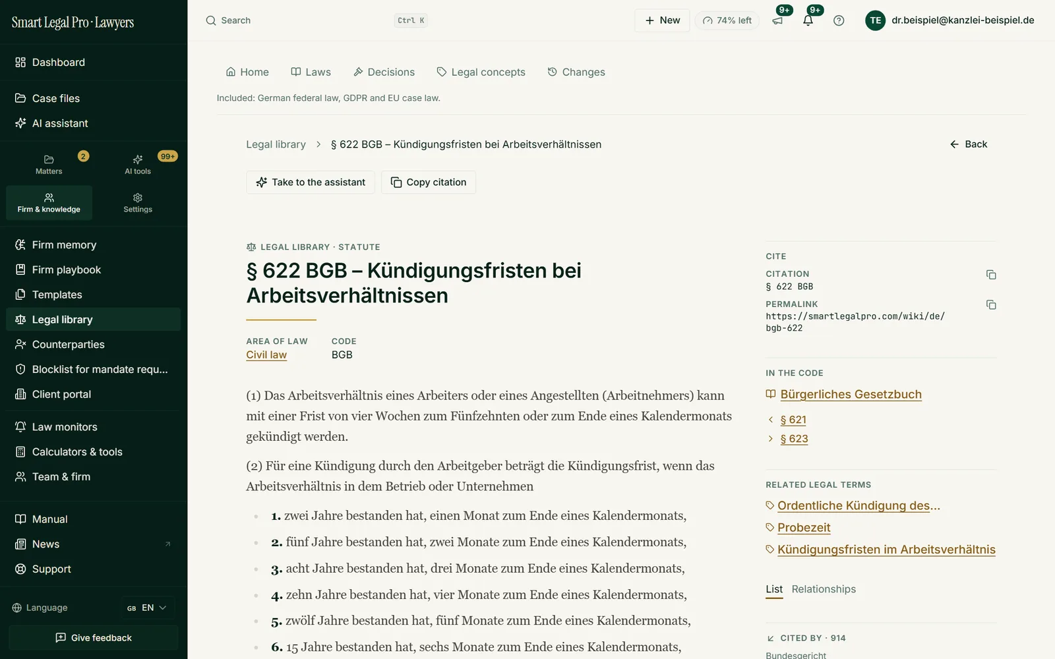Viewport: 1055px width, 659px height.
Task: Open Dashboard in sidebar
Action: pos(94,62)
